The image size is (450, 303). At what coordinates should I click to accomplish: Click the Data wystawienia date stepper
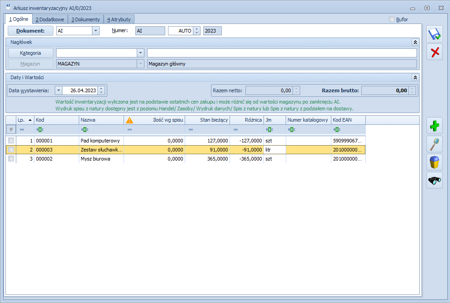(101, 90)
